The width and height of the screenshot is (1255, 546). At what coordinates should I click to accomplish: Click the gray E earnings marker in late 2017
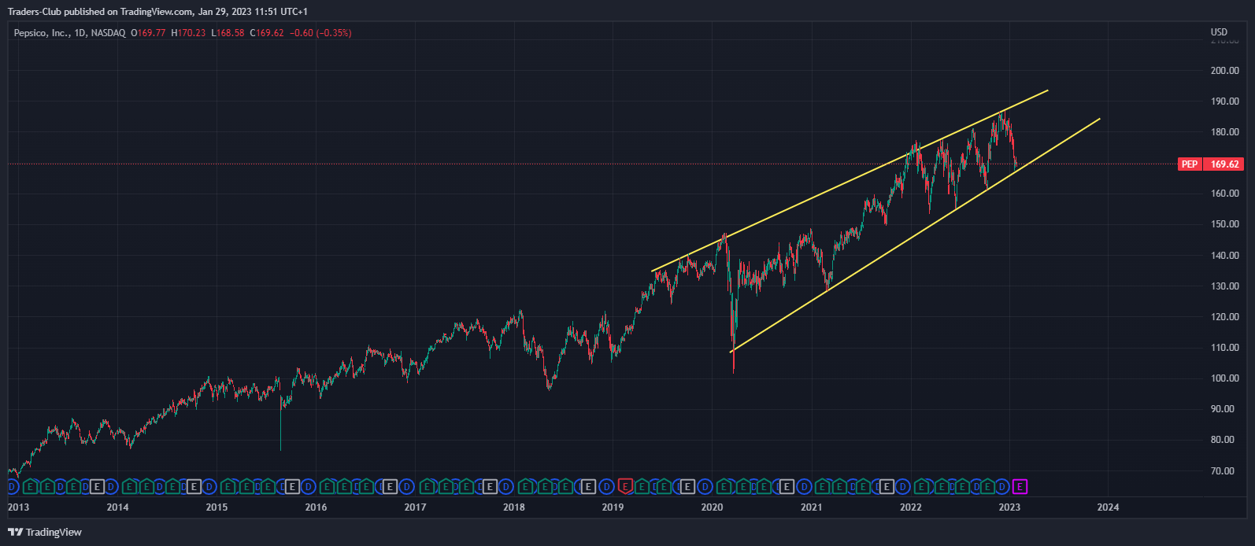(x=489, y=486)
